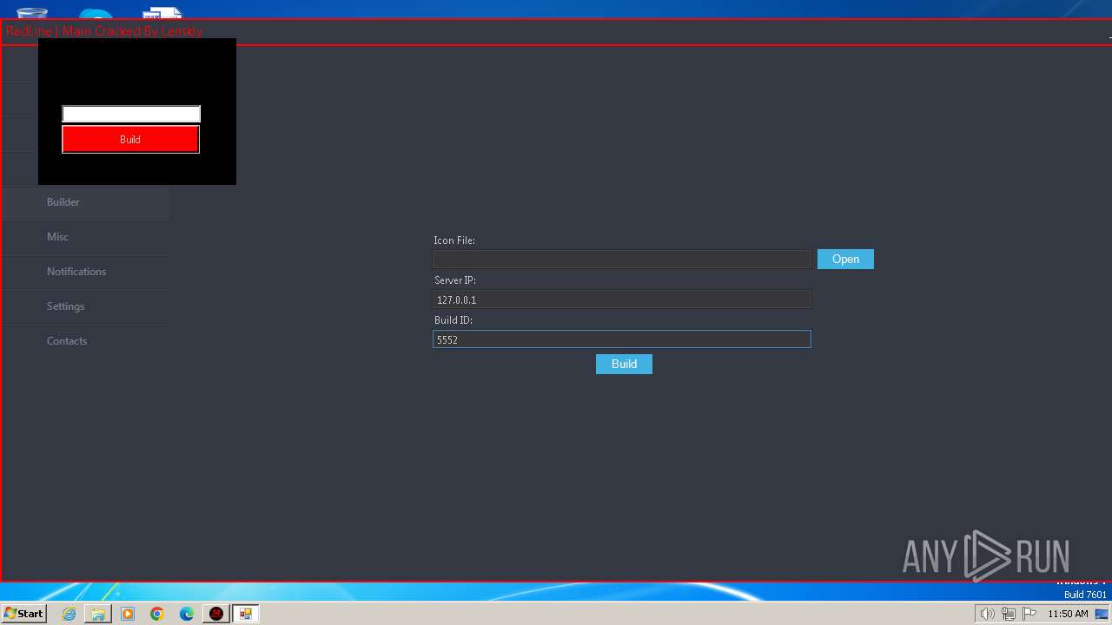Image resolution: width=1112 pixels, height=625 pixels.
Task: Click the Show desktop button in tray
Action: (1102, 614)
